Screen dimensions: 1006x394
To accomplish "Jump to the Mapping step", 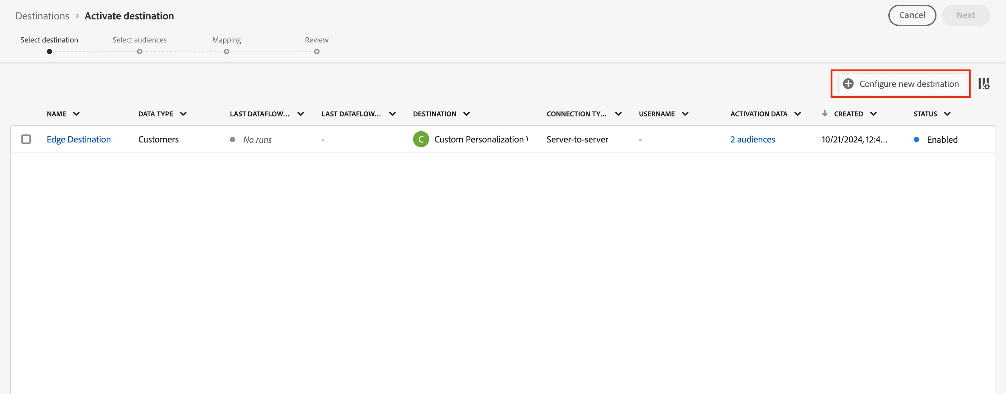I will point(227,40).
